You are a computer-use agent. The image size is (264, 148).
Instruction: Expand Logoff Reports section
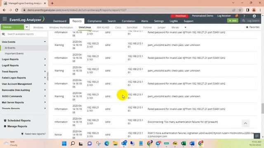[x=45, y=65]
